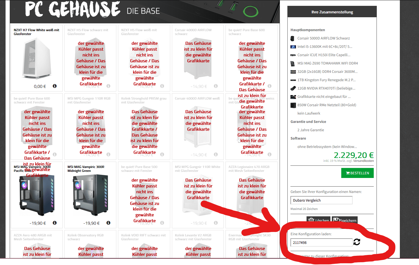Click Intel i5-13600K entry in summary
419x265 pixels.
[325, 47]
